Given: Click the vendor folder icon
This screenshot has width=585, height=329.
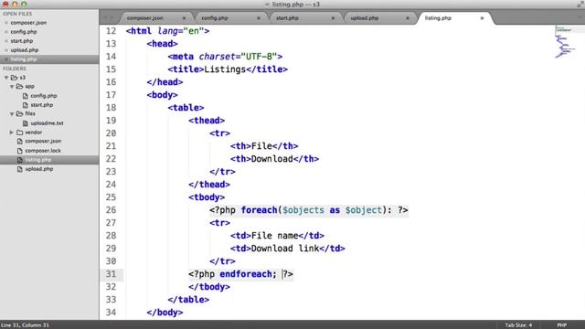Looking at the screenshot, I should pos(20,133).
